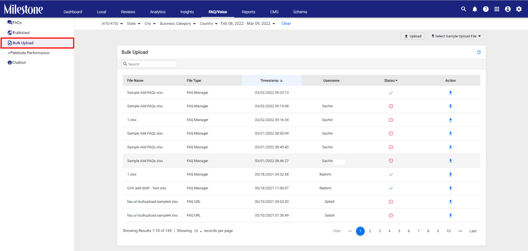This screenshot has height=251, width=528.
Task: Open the Dashboard tab
Action: coord(73,12)
